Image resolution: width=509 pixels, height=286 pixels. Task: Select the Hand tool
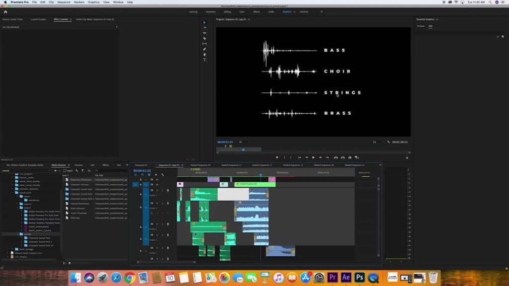pyautogui.click(x=204, y=55)
